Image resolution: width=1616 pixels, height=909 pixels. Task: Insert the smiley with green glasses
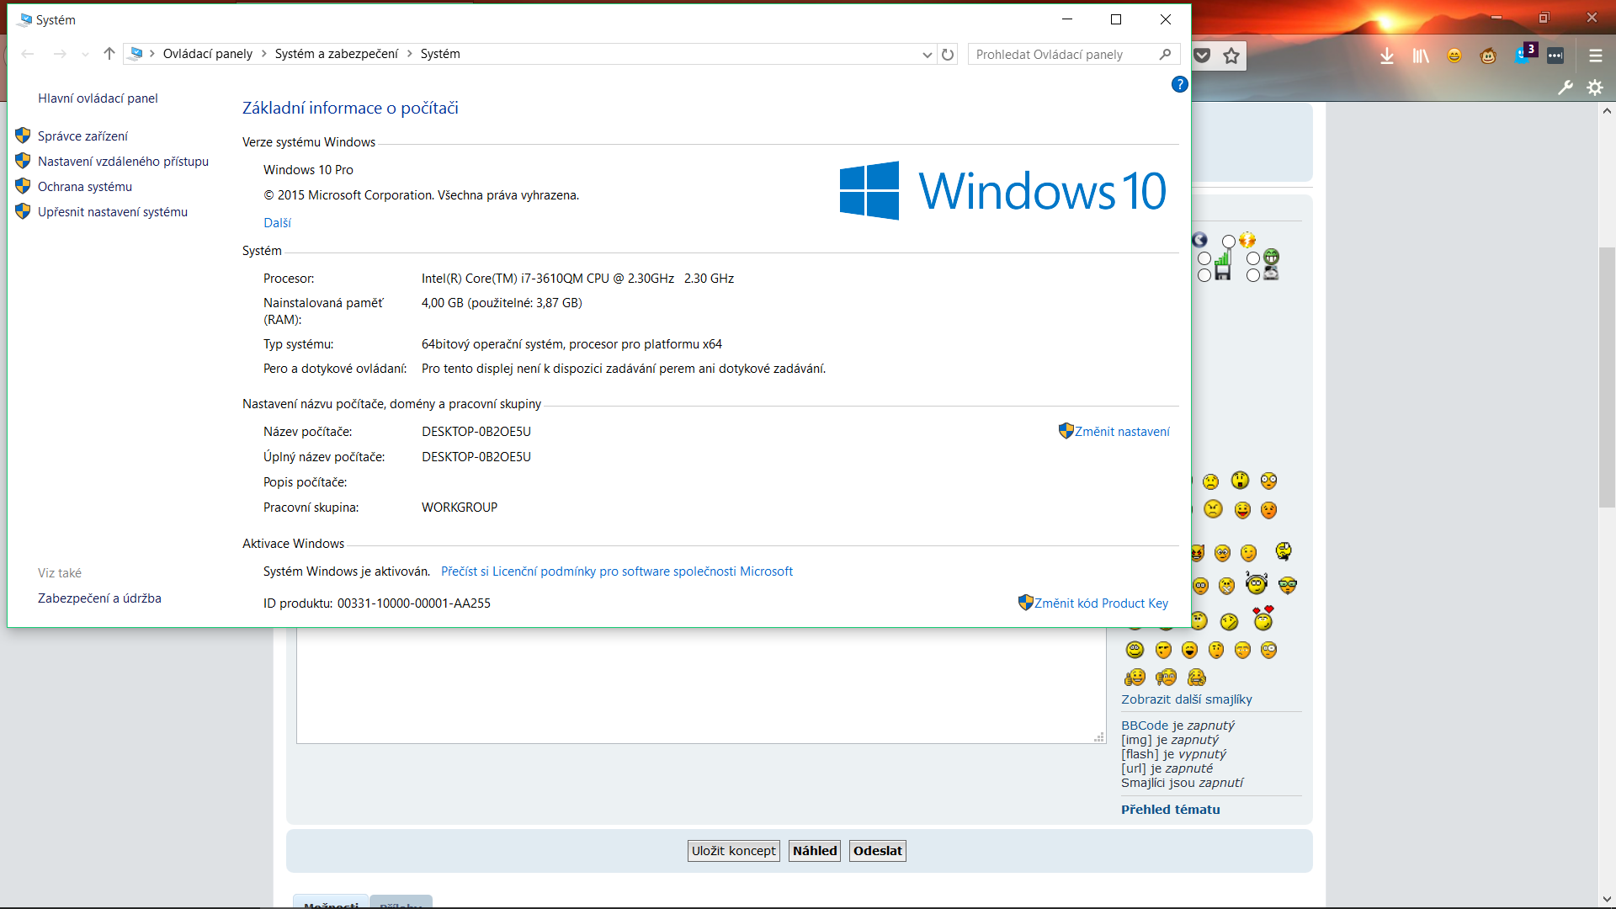pyautogui.click(x=1287, y=584)
